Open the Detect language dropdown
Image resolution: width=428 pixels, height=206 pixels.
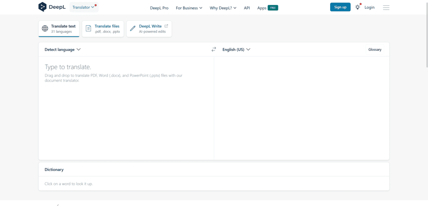62,49
